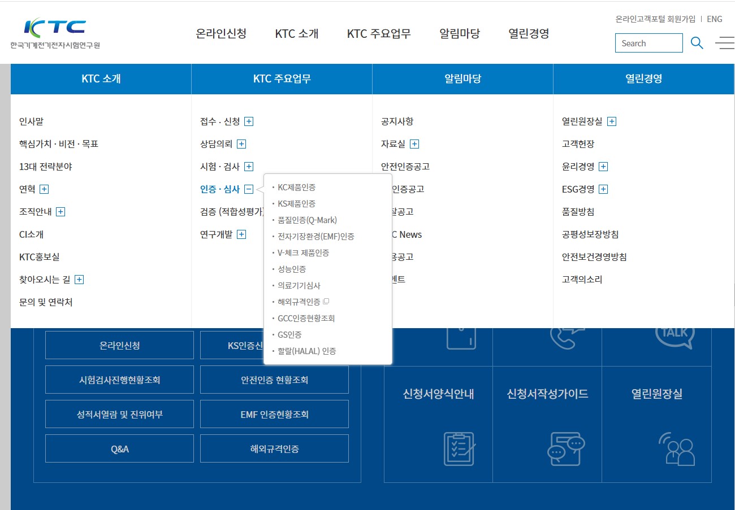Expand the 연혁 submenu

click(44, 189)
